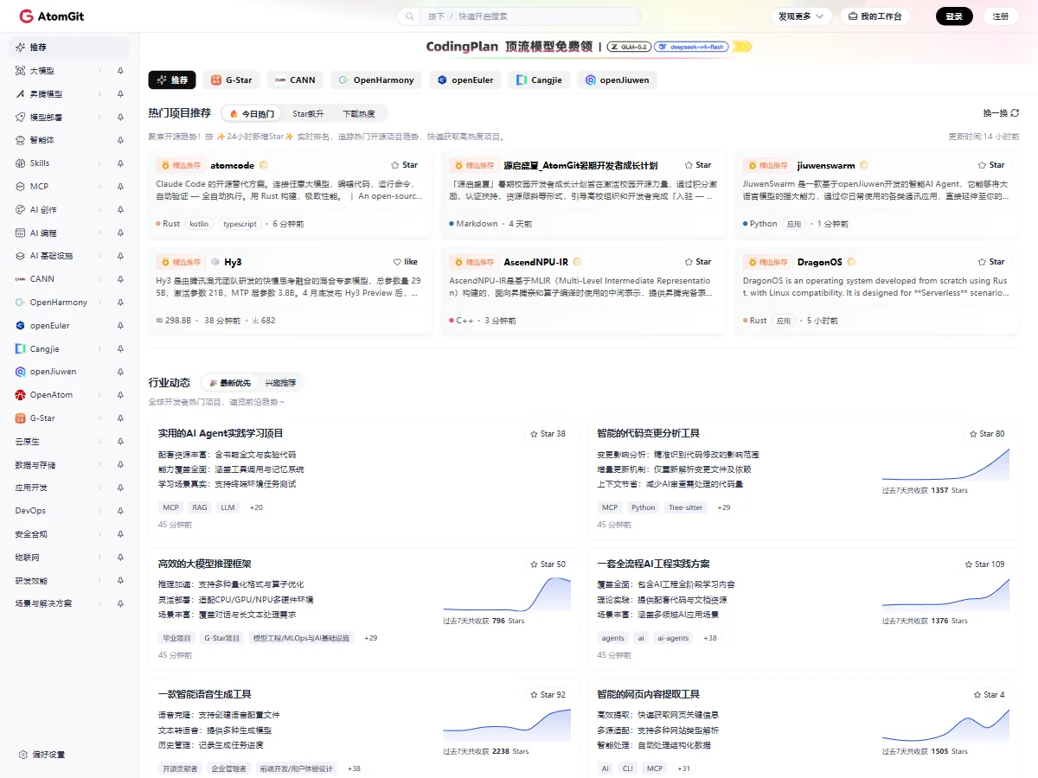Click the 登录 button
Viewport: 1038px width, 778px height.
click(x=954, y=16)
